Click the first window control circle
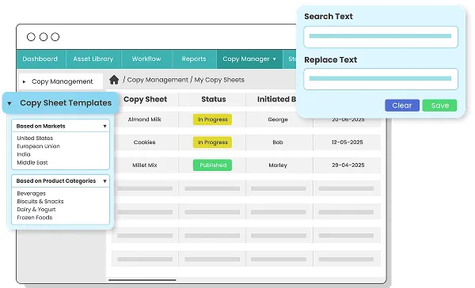 pyautogui.click(x=31, y=37)
